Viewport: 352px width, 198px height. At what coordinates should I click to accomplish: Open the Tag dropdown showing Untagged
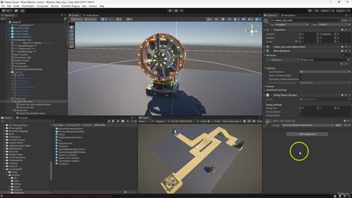click(291, 24)
